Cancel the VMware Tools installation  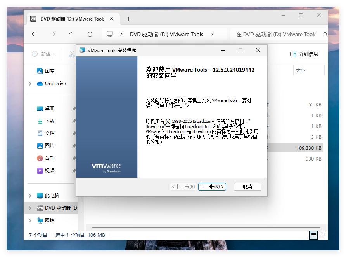coord(247,187)
